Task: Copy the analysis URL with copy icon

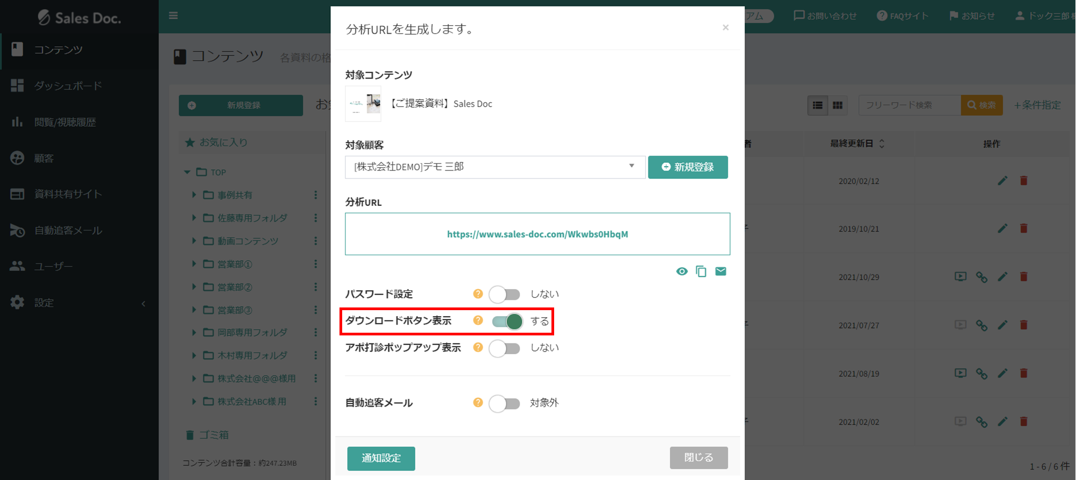Action: pyautogui.click(x=701, y=271)
